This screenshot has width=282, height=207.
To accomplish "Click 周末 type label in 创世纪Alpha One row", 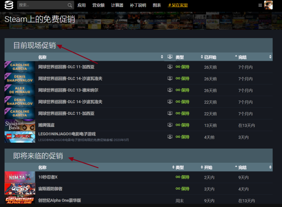I will click(179, 201).
